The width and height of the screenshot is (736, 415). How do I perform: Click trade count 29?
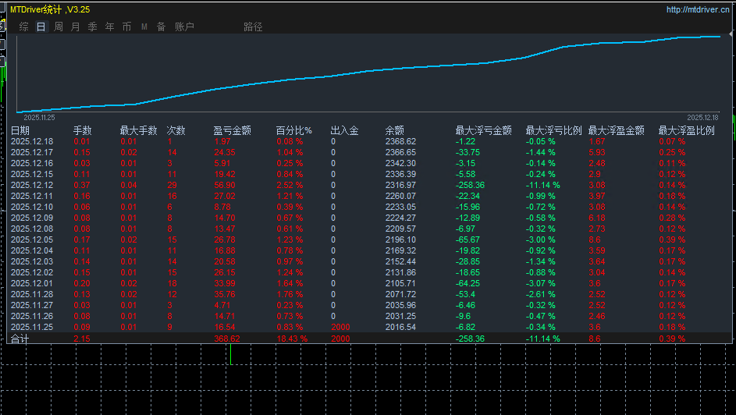(x=172, y=185)
